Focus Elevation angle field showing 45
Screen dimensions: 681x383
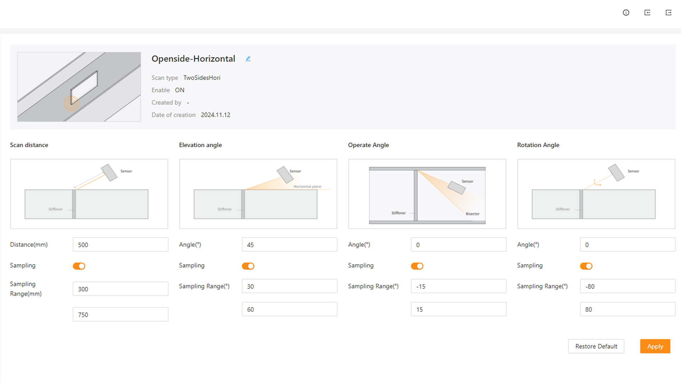(x=289, y=245)
